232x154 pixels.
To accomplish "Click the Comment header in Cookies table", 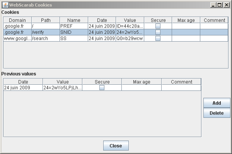I will click(x=214, y=20).
